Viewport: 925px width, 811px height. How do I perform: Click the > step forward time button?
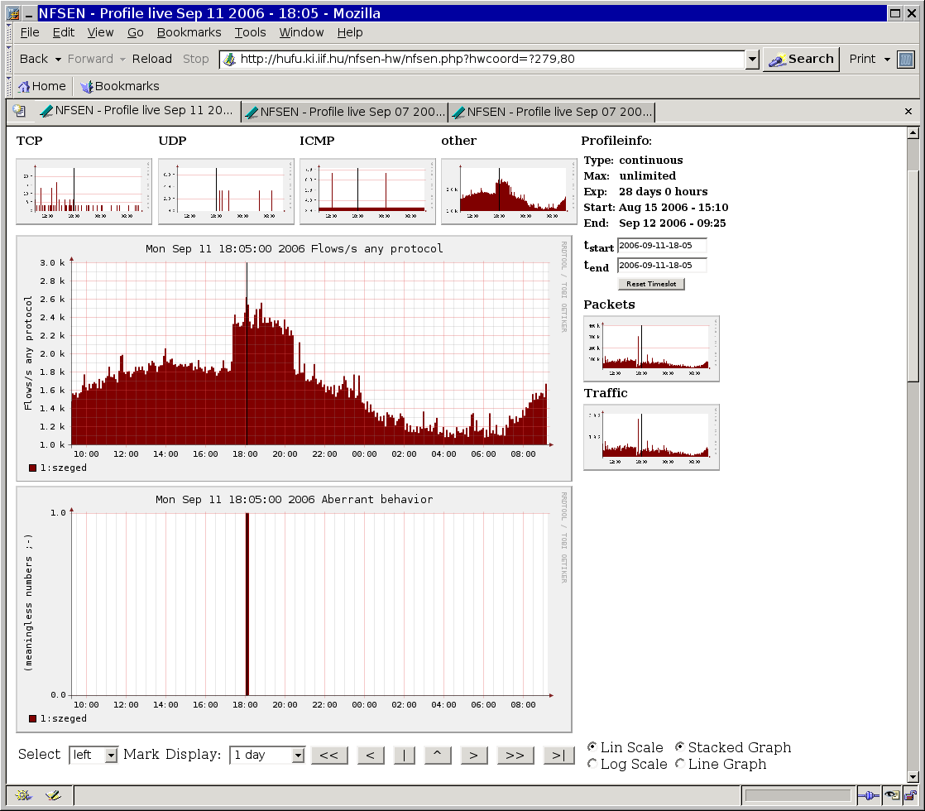474,755
